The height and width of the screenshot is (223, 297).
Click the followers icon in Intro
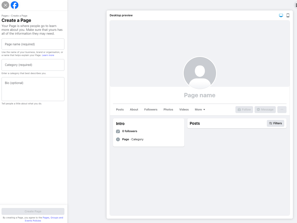coord(118,131)
